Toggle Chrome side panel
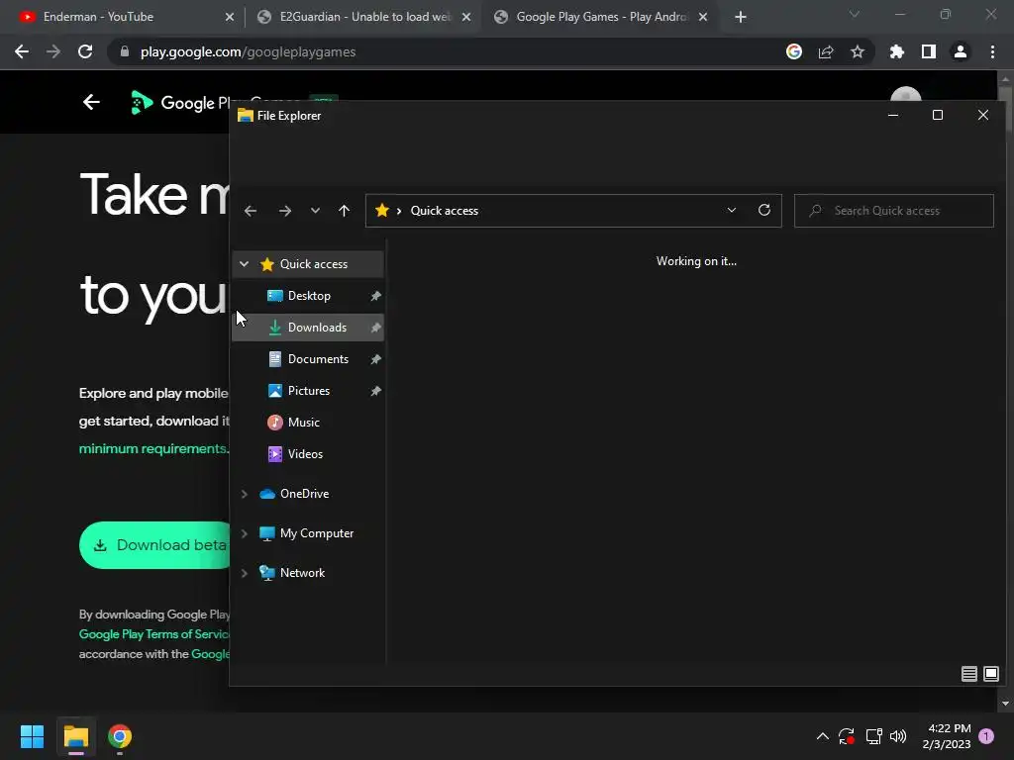This screenshot has width=1014, height=760. pos(929,51)
